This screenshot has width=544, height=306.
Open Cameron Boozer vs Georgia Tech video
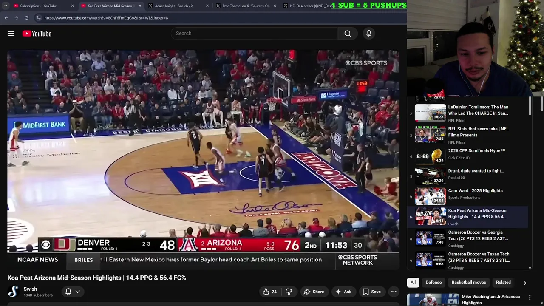click(x=478, y=235)
